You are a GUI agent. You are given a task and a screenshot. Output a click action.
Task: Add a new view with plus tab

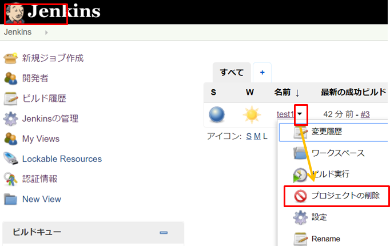(262, 73)
